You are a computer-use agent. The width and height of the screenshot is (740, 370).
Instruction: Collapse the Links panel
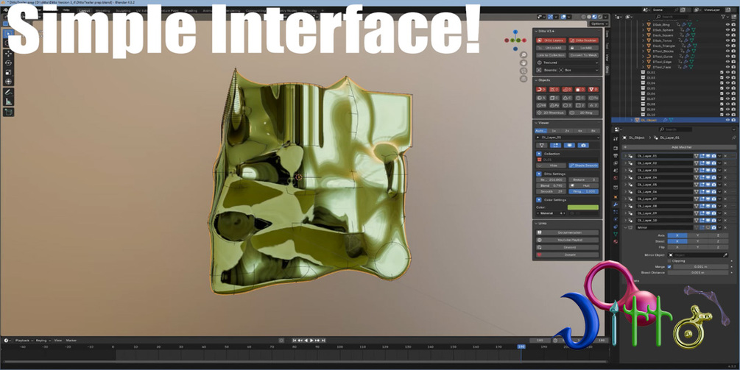pyautogui.click(x=537, y=224)
